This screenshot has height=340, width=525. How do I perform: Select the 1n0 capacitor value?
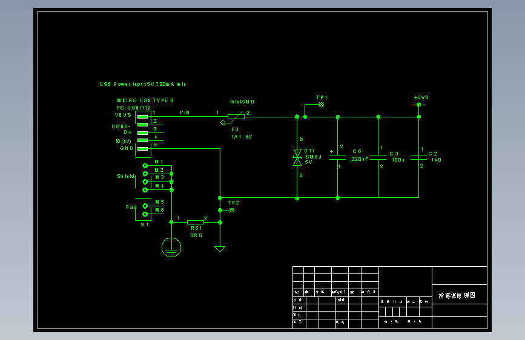point(436,160)
